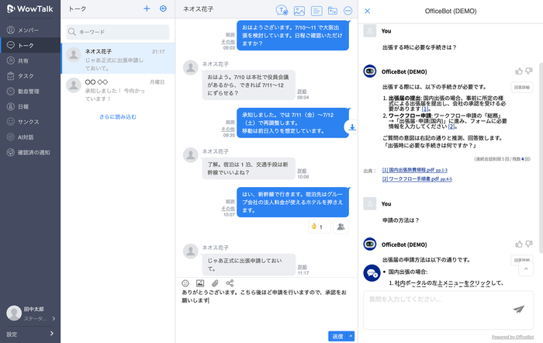
Task: Open 詳細 for the 10:06 message
Action: click(302, 171)
